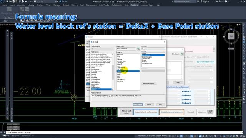Click the Additional Format button
Screen dimensions: 246x138
tap(149, 84)
